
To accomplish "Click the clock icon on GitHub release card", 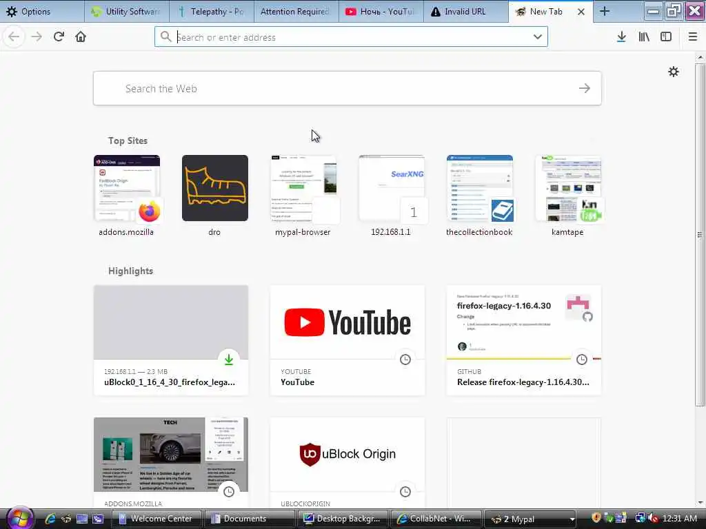I will (x=582, y=360).
